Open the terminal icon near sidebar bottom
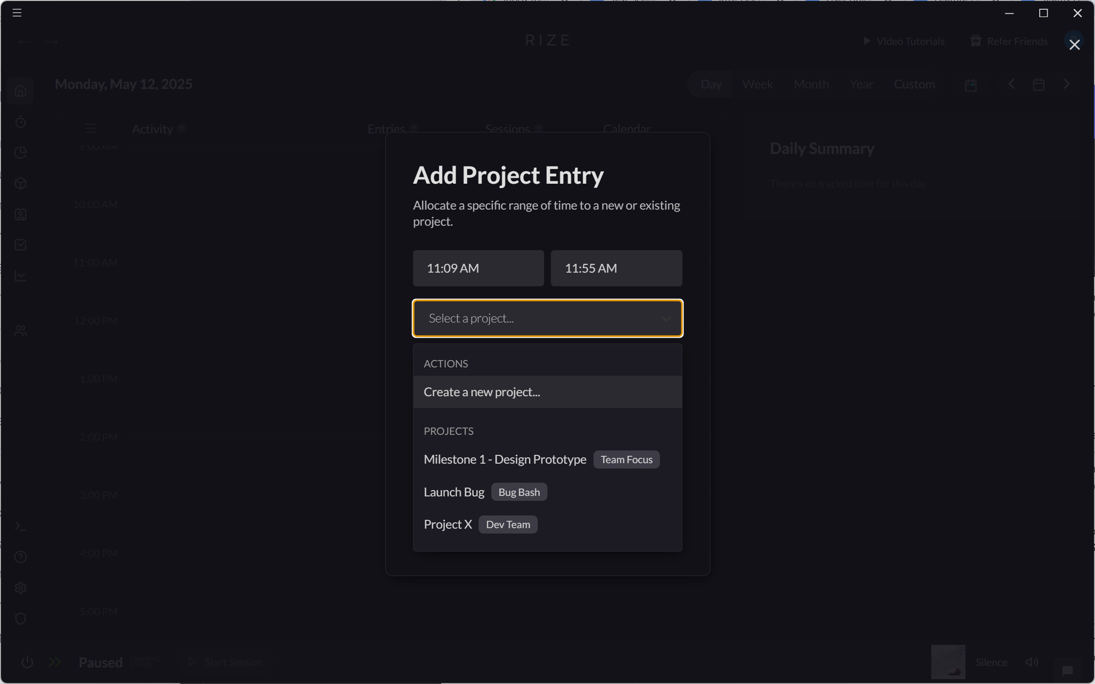Image resolution: width=1095 pixels, height=684 pixels. pos(21,526)
